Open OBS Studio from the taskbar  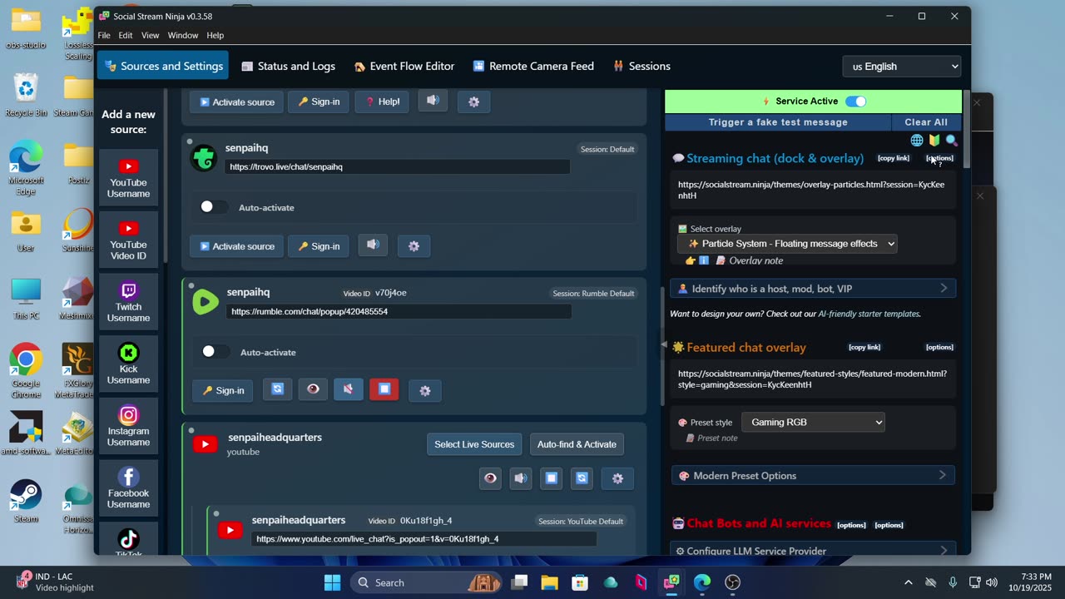(x=733, y=582)
